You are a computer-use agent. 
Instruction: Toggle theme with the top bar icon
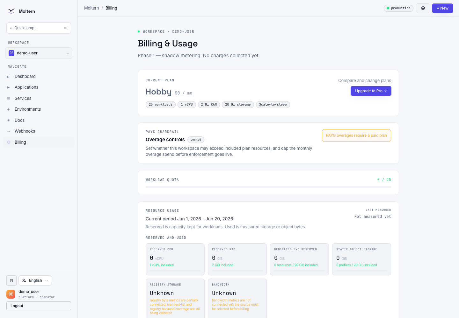point(423,8)
